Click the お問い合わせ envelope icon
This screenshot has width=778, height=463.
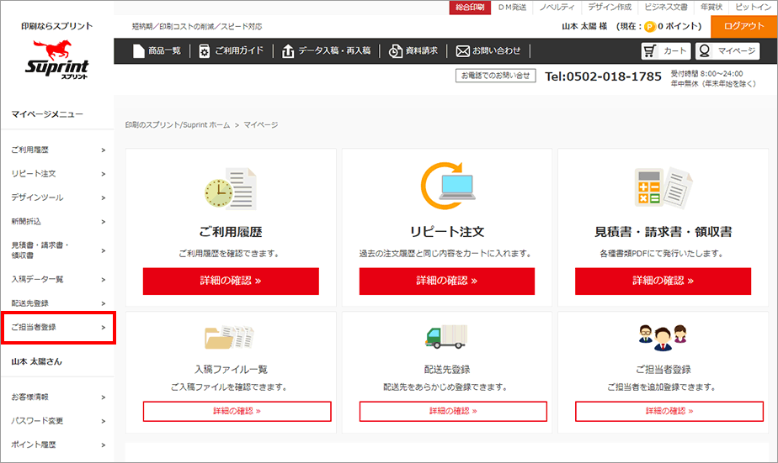(x=462, y=51)
